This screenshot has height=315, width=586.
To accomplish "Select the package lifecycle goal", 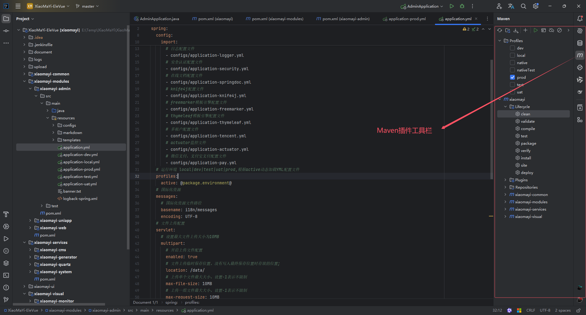I will point(528,143).
